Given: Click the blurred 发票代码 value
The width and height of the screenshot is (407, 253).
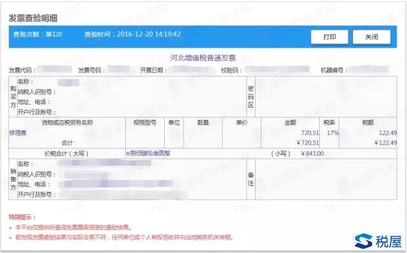Looking at the screenshot, I should coord(54,69).
